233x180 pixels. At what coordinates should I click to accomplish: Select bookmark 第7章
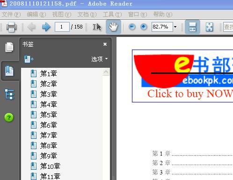(x=49, y=135)
